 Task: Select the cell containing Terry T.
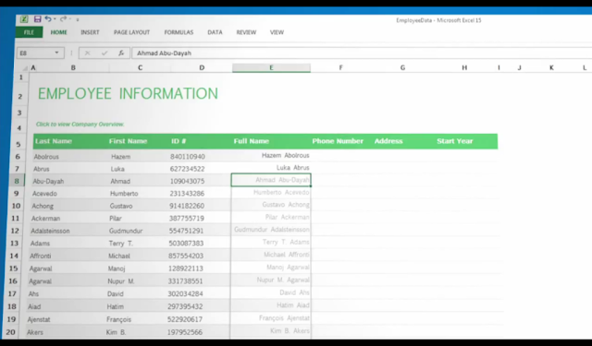pos(121,244)
